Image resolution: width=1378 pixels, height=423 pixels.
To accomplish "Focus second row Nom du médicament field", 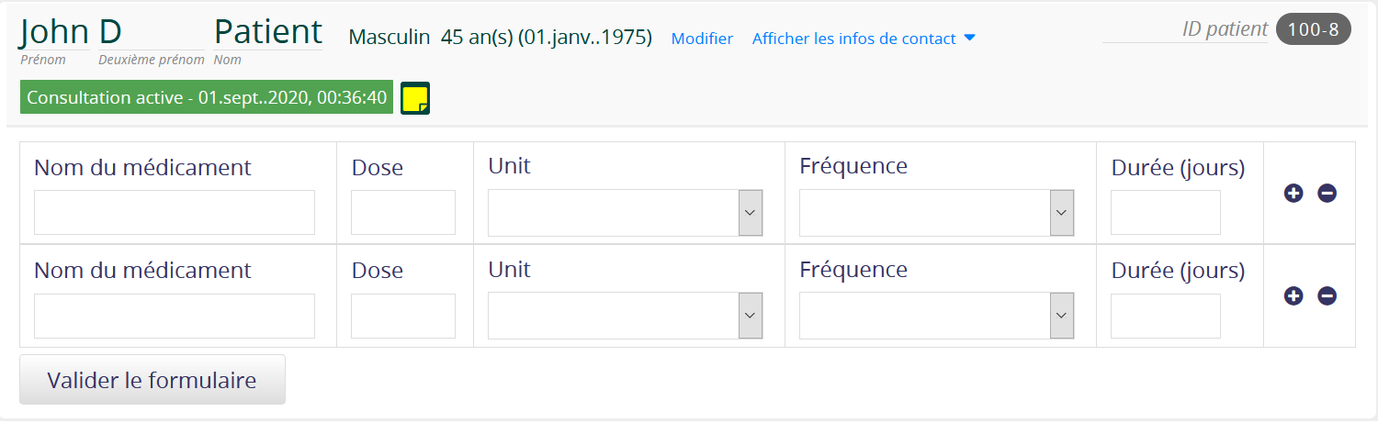I will (x=175, y=316).
